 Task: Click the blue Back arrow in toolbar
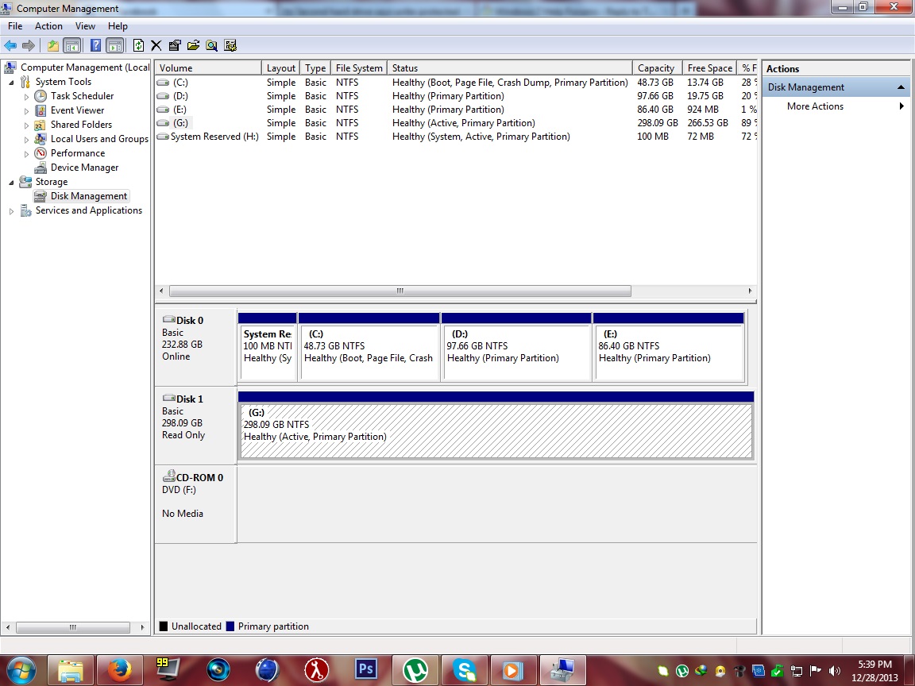pos(10,45)
